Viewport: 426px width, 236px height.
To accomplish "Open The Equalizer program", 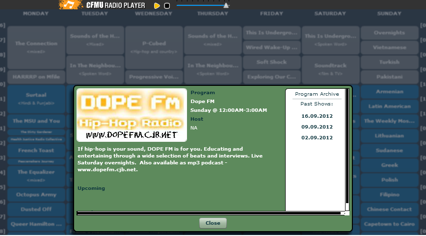I will [x=36, y=176].
